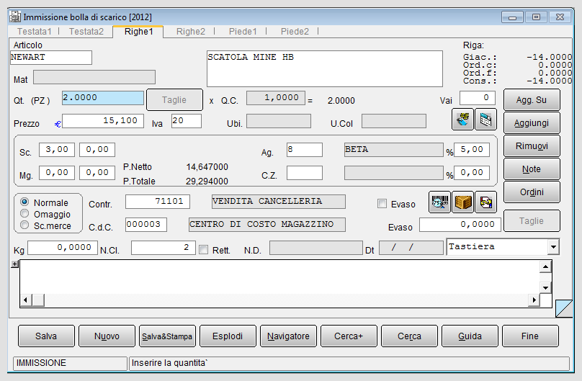Select the Righe1 tab
Viewport: 582px width, 381px height.
click(x=138, y=32)
